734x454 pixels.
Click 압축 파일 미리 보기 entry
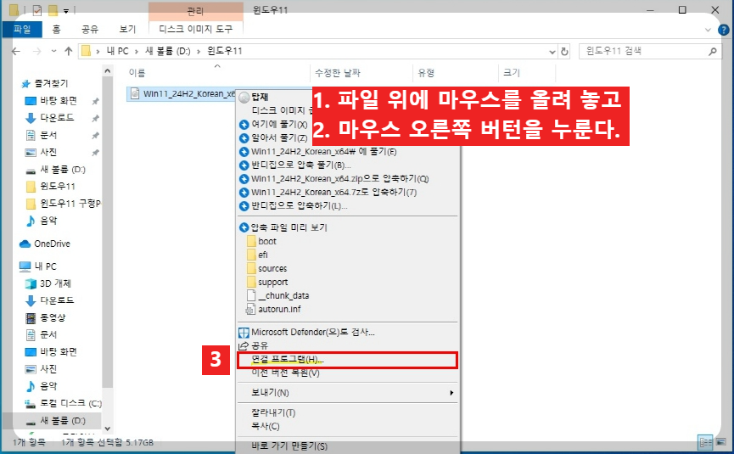tap(289, 227)
